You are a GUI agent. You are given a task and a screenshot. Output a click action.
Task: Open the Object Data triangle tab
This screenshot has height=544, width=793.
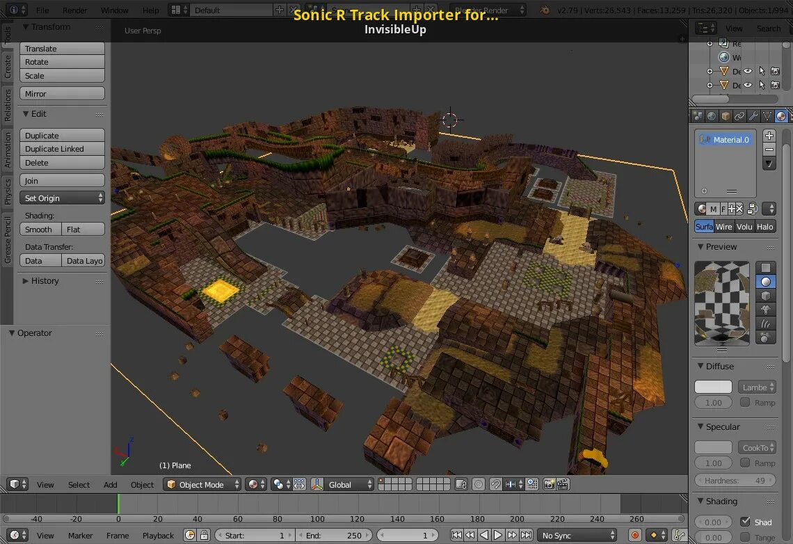[x=767, y=116]
